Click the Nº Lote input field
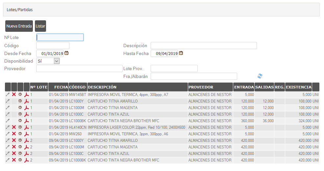Image resolution: width=324 pixels, height=171 pixels. 60,37
